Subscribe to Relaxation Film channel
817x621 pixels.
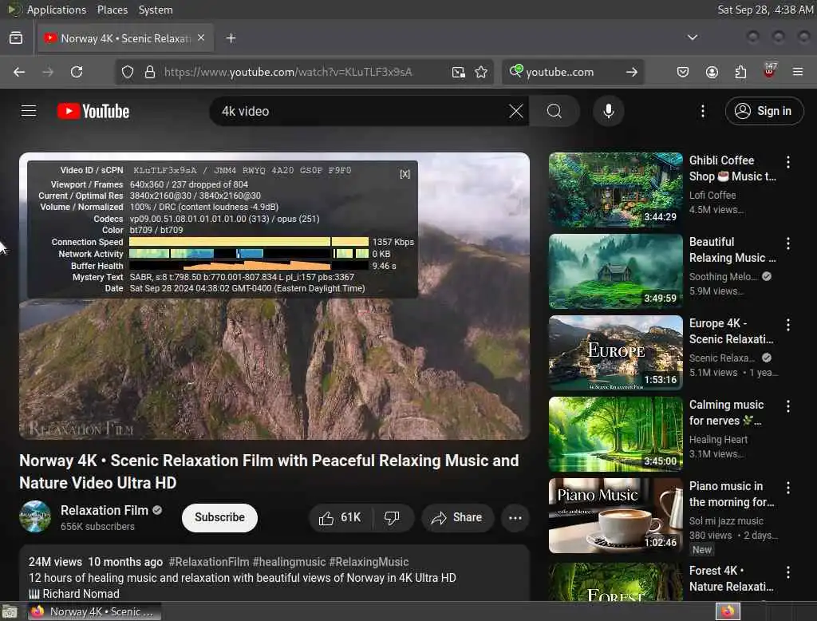coord(219,517)
